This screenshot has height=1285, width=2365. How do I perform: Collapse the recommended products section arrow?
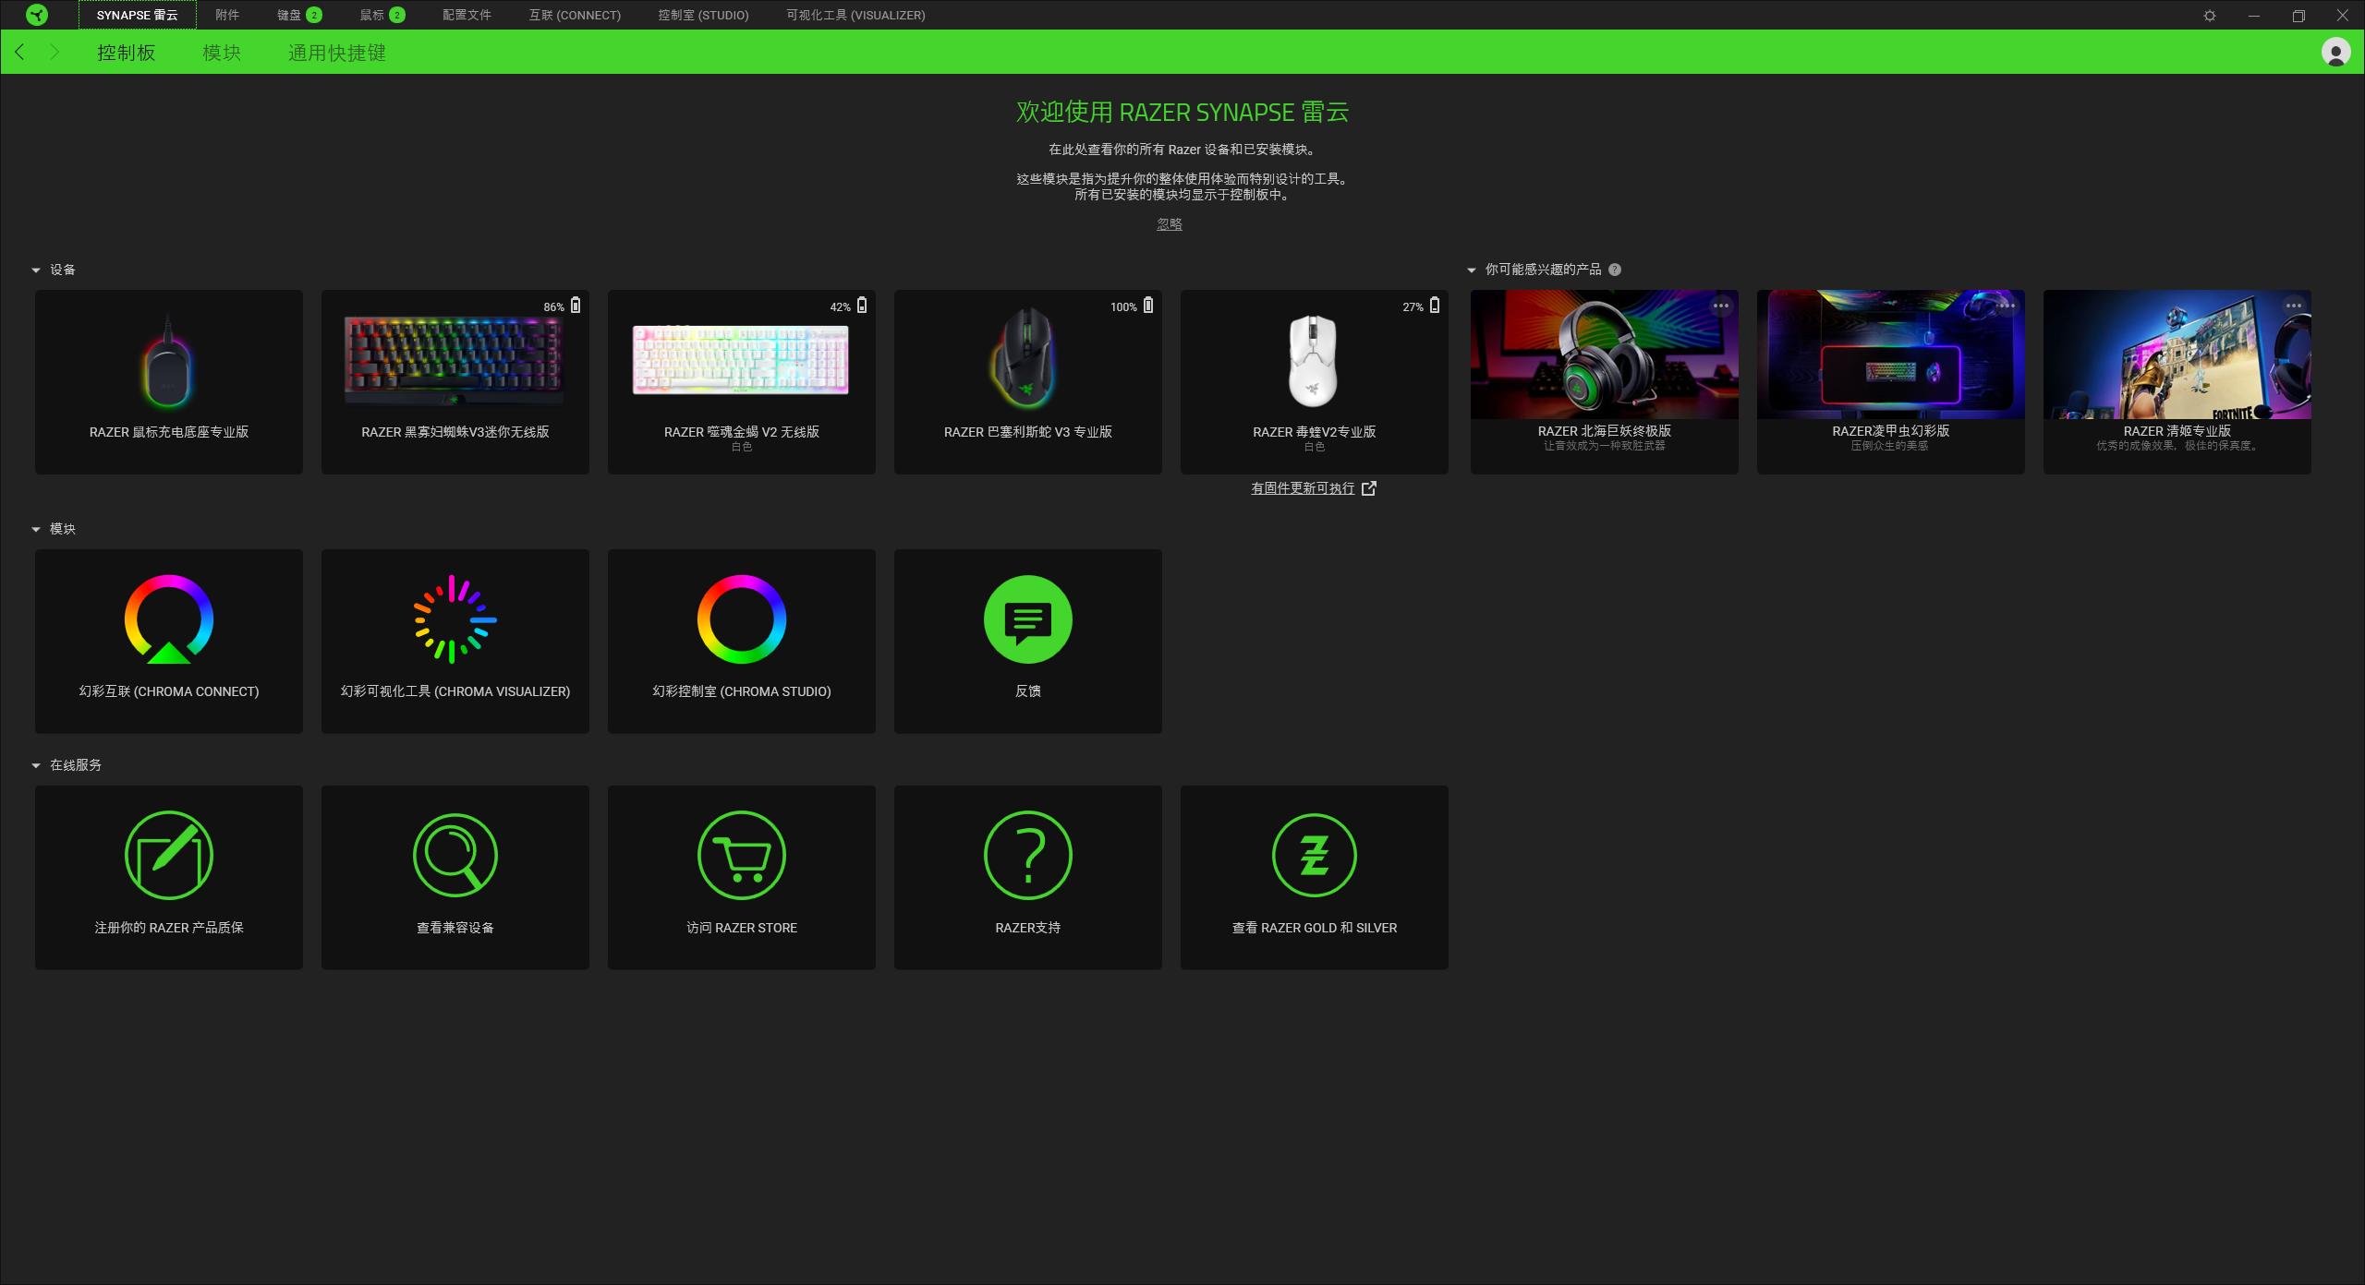point(1472,270)
